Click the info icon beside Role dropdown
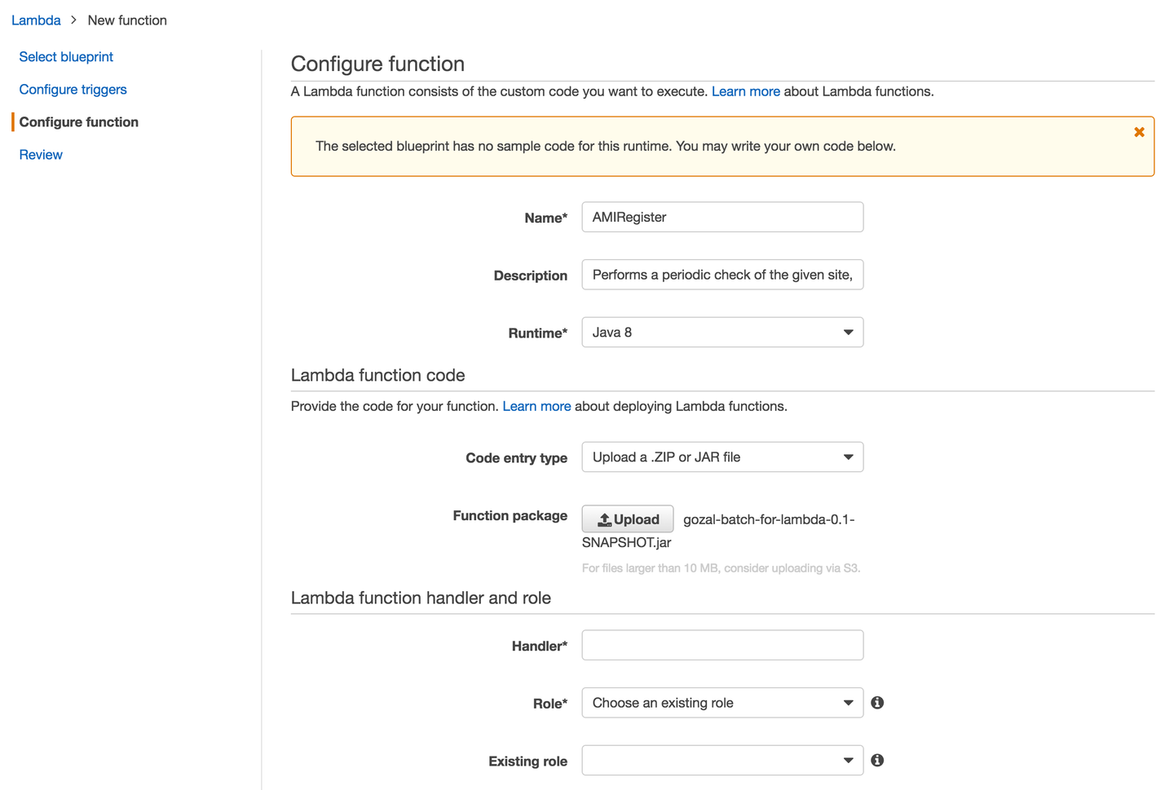The width and height of the screenshot is (1174, 790). click(x=877, y=703)
